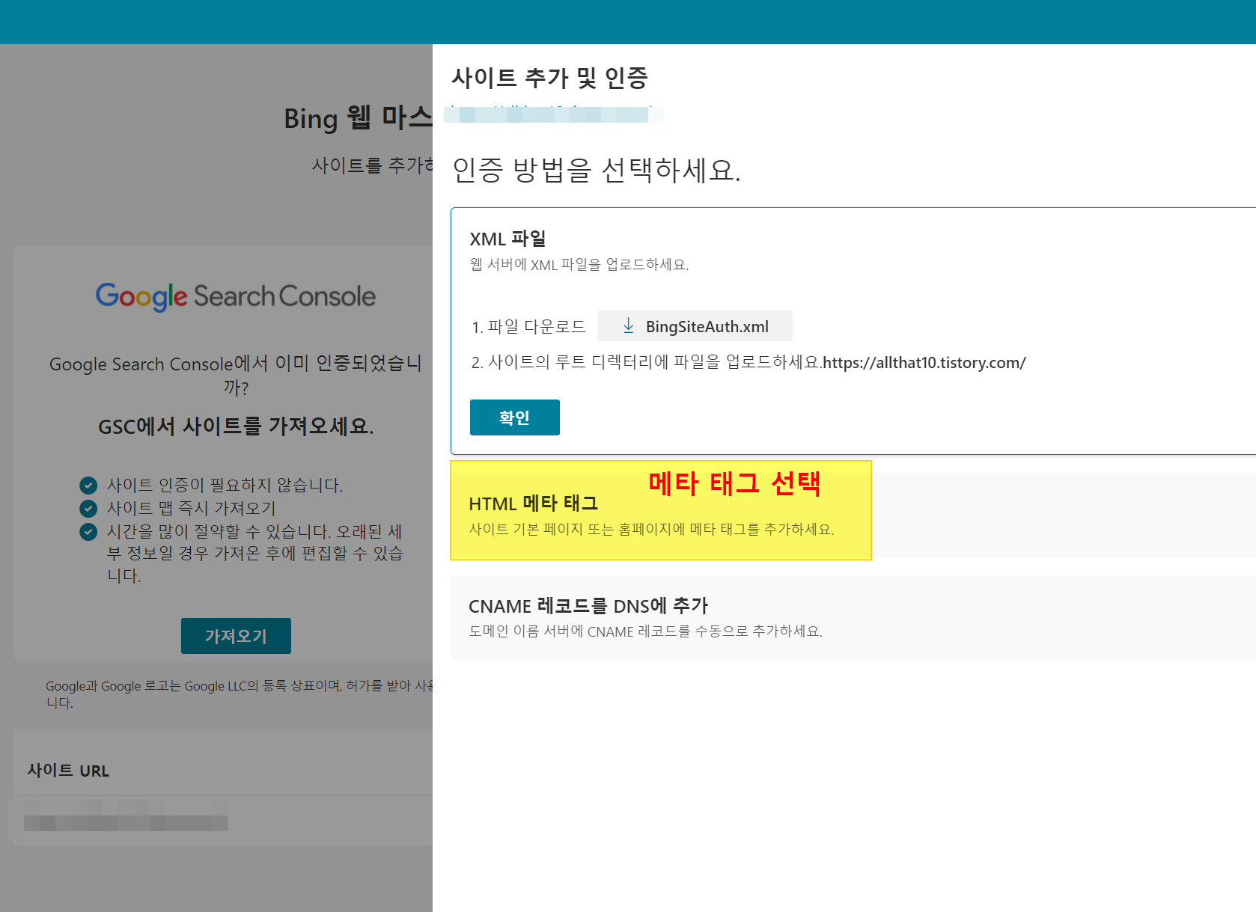Click the 웹 서버에 XML 파일을 업로드하세요 text

click(579, 264)
